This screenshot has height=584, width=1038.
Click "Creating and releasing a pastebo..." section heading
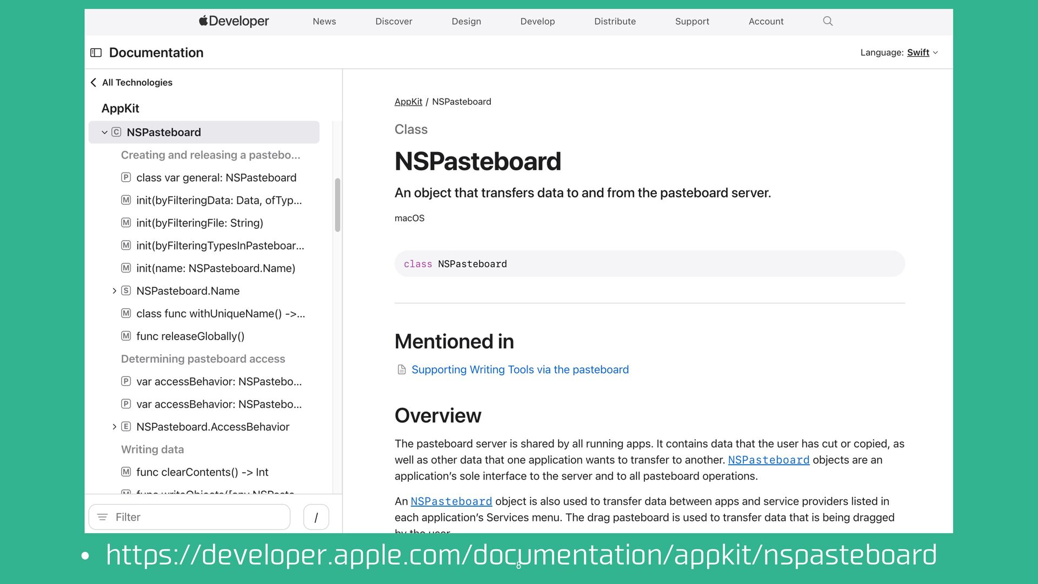[x=210, y=155]
